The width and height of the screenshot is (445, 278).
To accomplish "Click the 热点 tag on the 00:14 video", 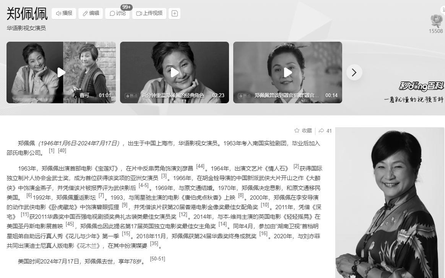I will coord(244,96).
